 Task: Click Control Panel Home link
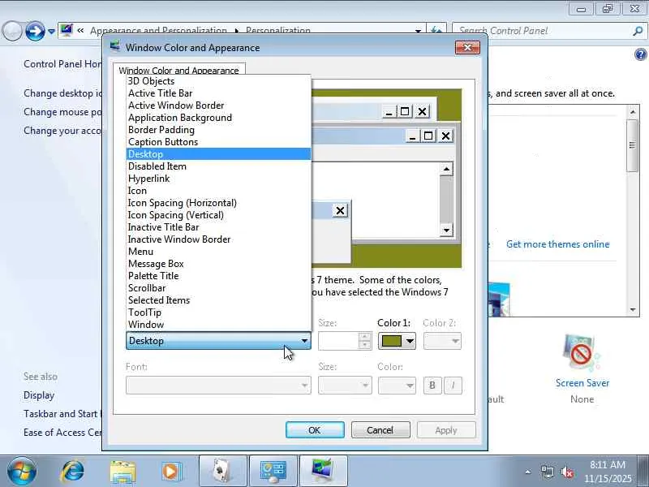tap(62, 64)
